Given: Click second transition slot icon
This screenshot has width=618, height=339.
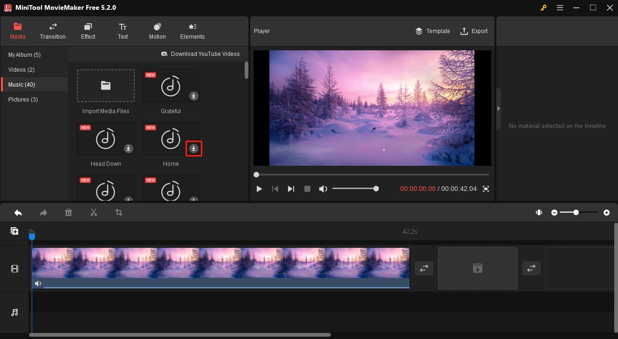Looking at the screenshot, I should point(531,268).
